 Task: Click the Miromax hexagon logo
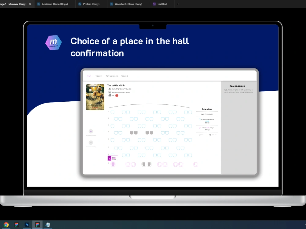coord(54,42)
